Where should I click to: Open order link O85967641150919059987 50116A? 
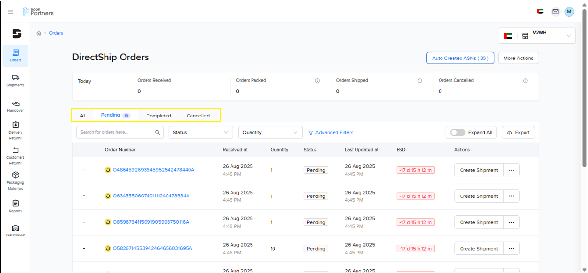151,222
